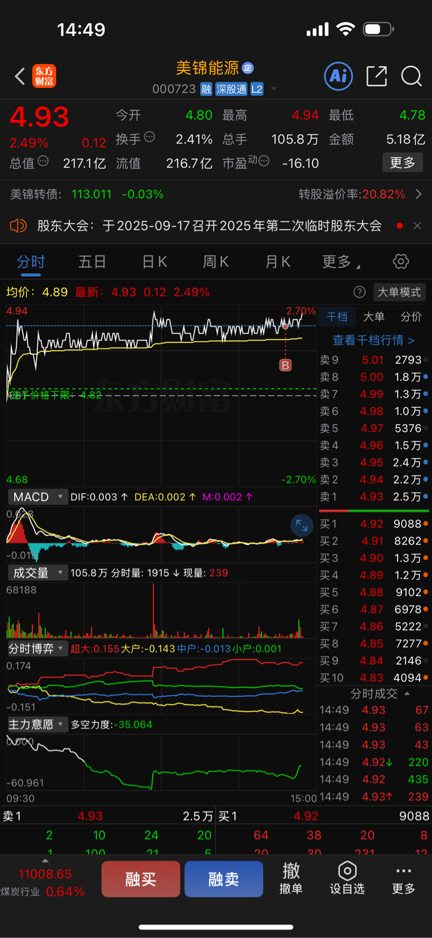Tap info icon beside 总值
This screenshot has width=432, height=938.
(43, 161)
